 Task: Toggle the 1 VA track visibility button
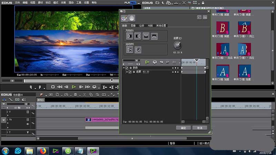(x=4, y=120)
